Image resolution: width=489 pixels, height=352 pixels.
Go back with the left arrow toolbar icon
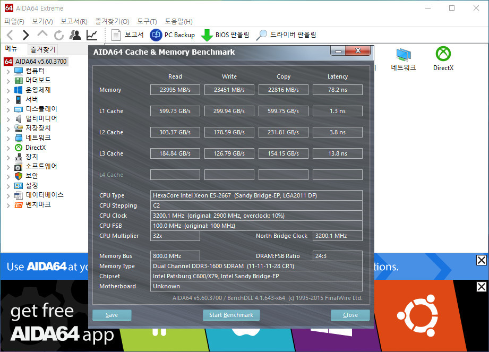[10, 35]
